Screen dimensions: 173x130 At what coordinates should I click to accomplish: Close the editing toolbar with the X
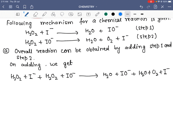pos(163,7)
